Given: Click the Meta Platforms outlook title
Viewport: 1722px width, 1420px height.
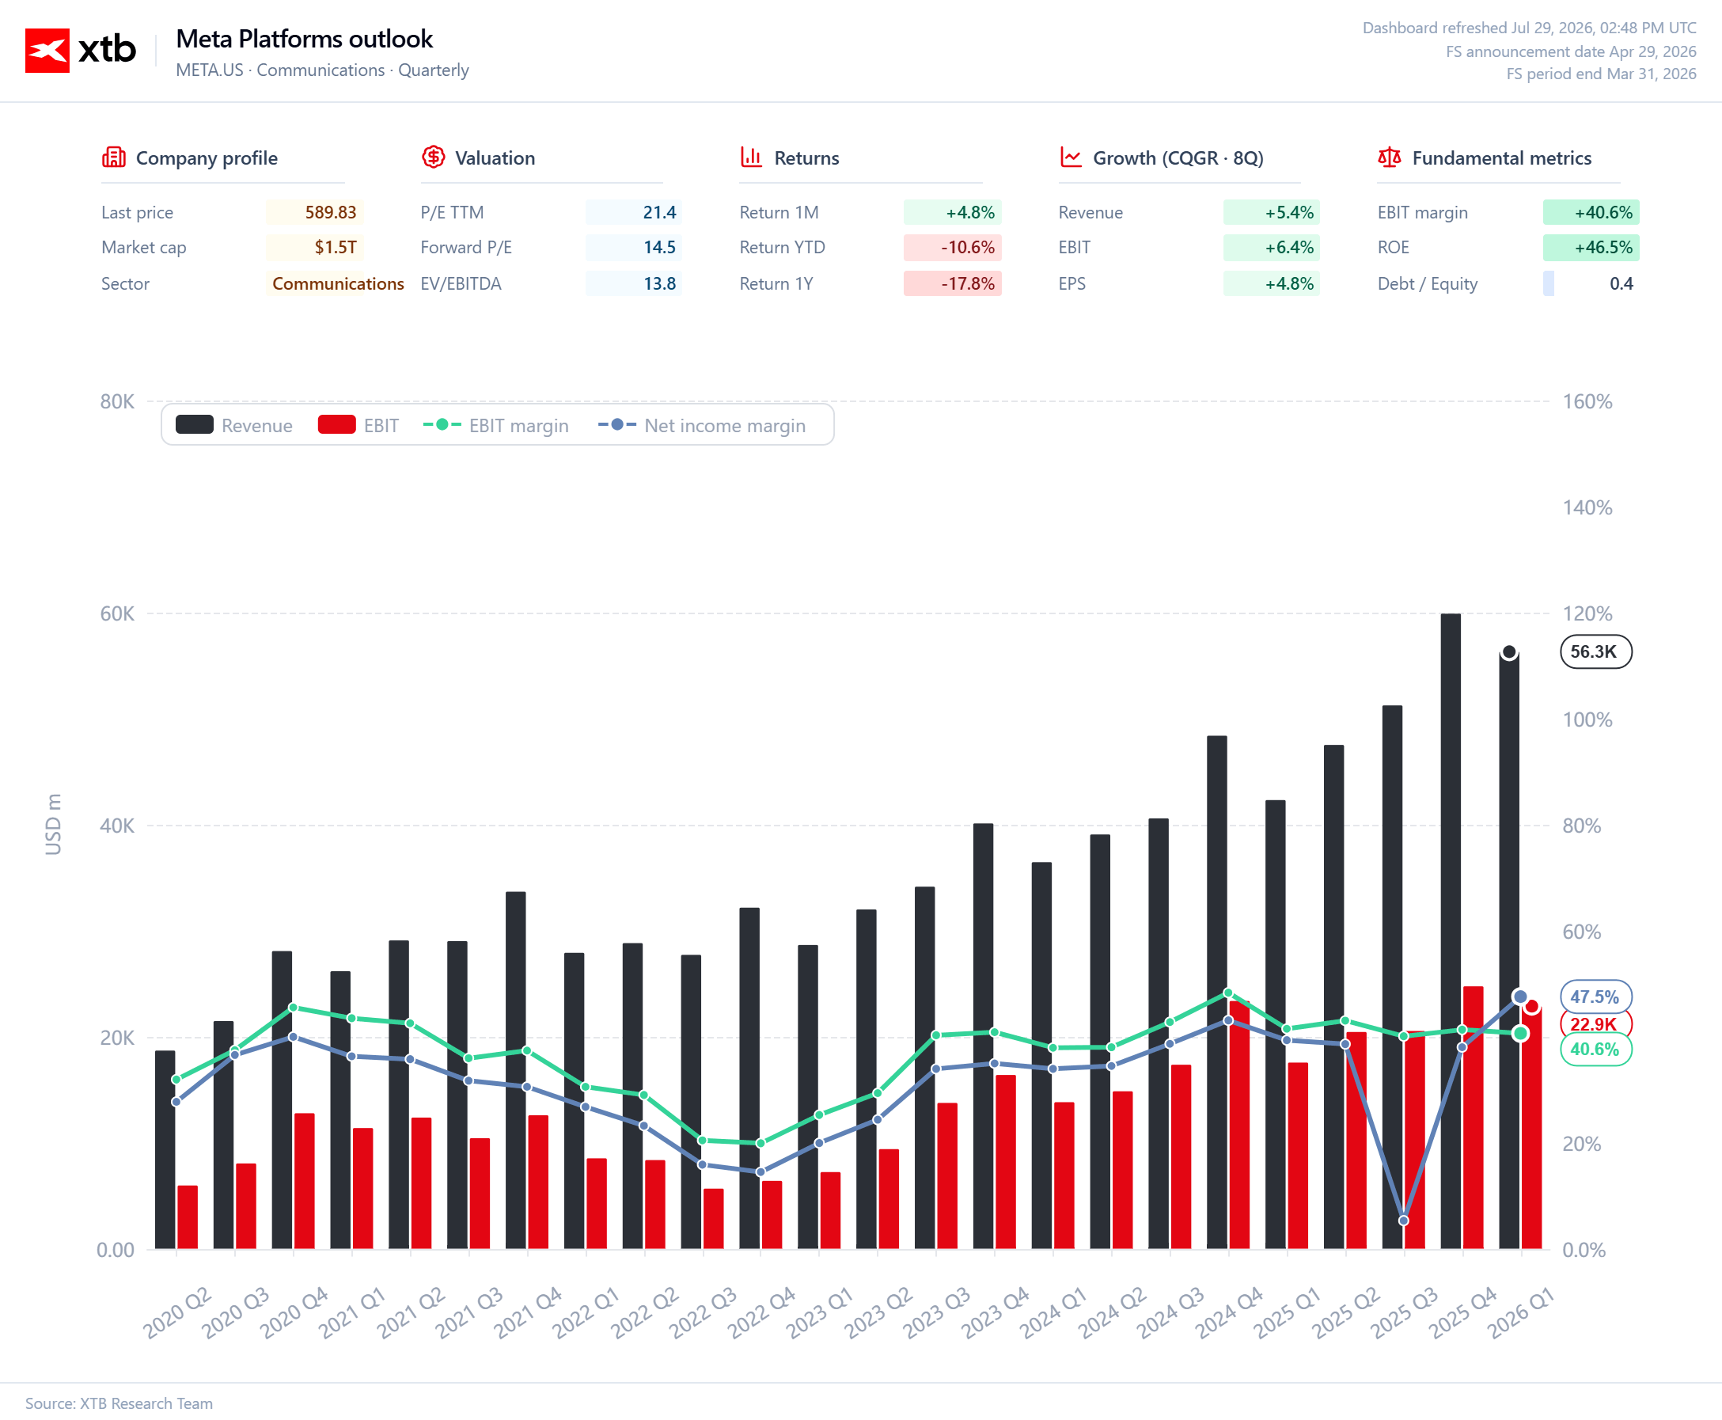Looking at the screenshot, I should [304, 39].
